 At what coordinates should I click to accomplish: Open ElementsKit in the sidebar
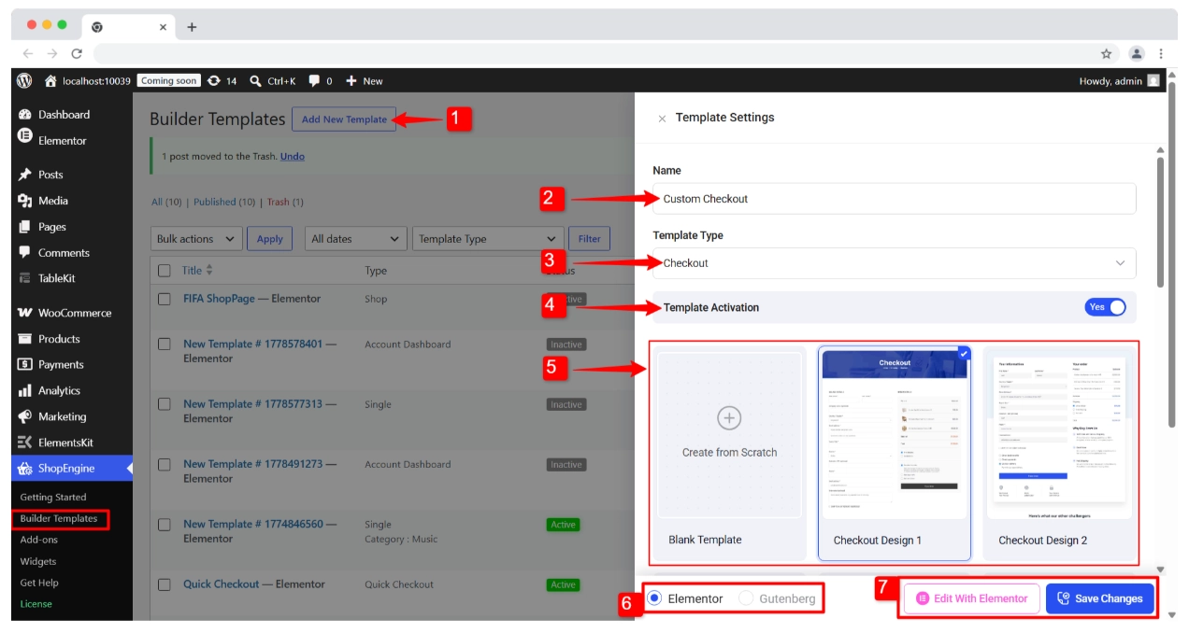click(x=65, y=443)
